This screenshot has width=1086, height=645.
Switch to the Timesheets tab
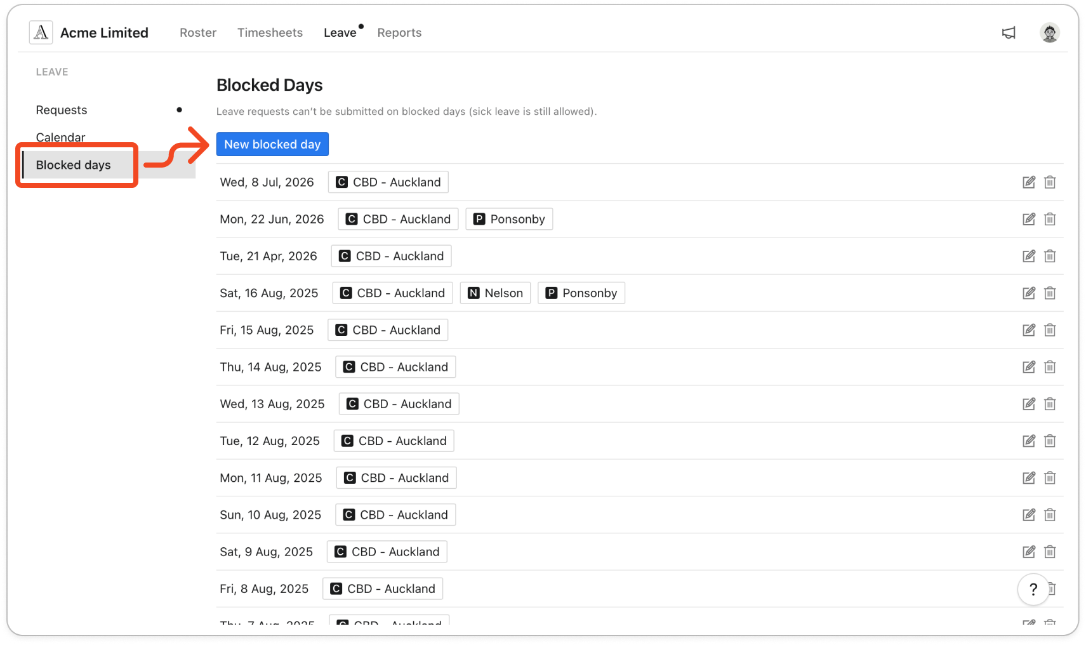click(x=270, y=32)
